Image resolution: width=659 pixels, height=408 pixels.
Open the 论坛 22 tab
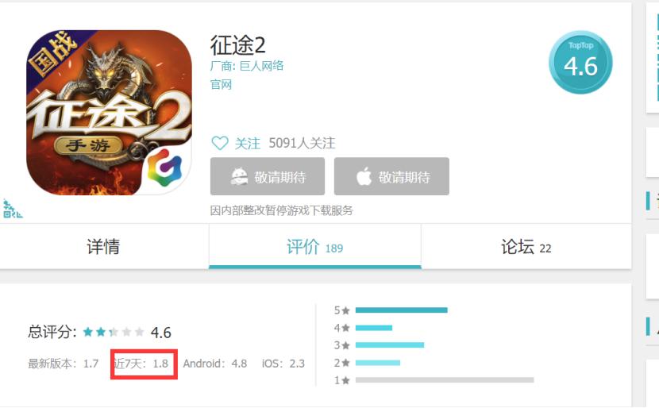(526, 246)
